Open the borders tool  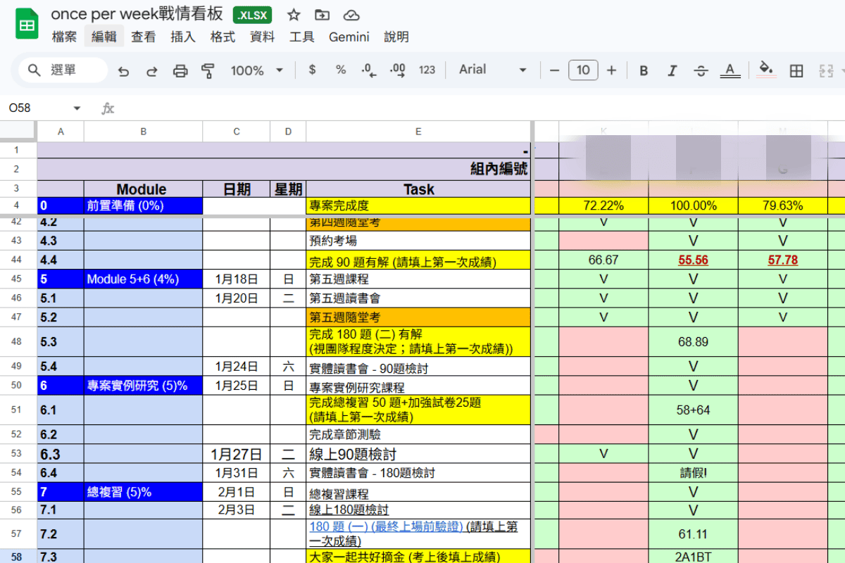coord(796,70)
